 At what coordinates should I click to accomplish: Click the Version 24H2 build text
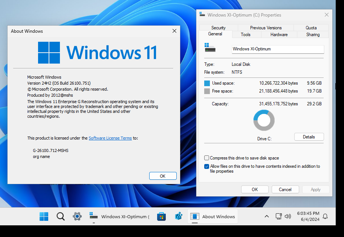point(59,83)
